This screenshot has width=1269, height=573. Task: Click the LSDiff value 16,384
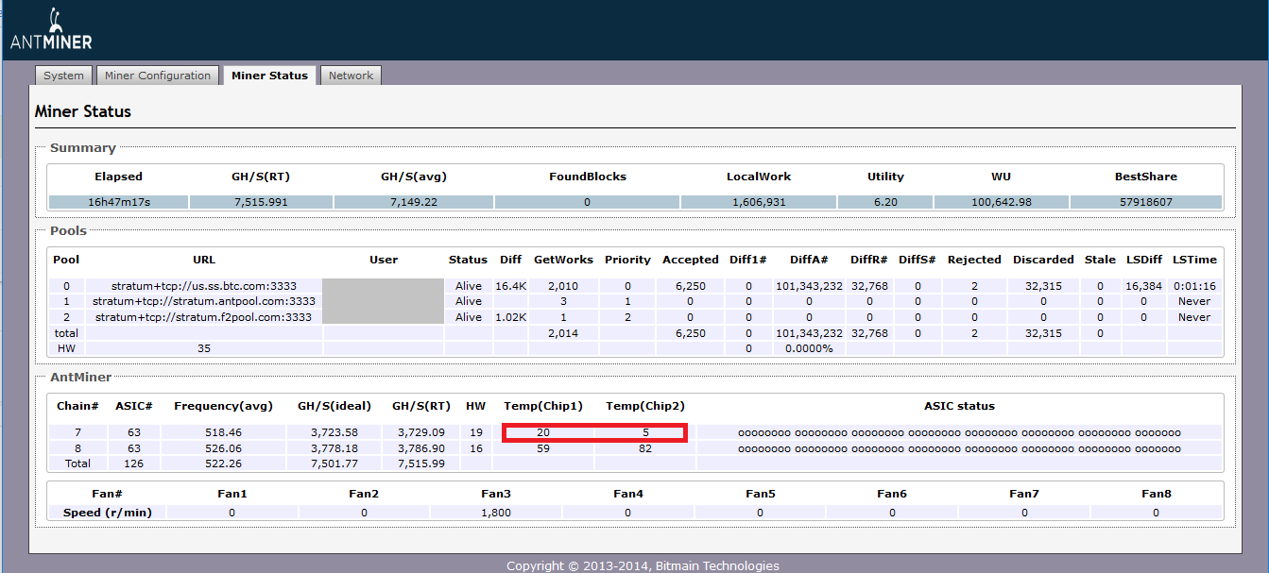point(1142,285)
